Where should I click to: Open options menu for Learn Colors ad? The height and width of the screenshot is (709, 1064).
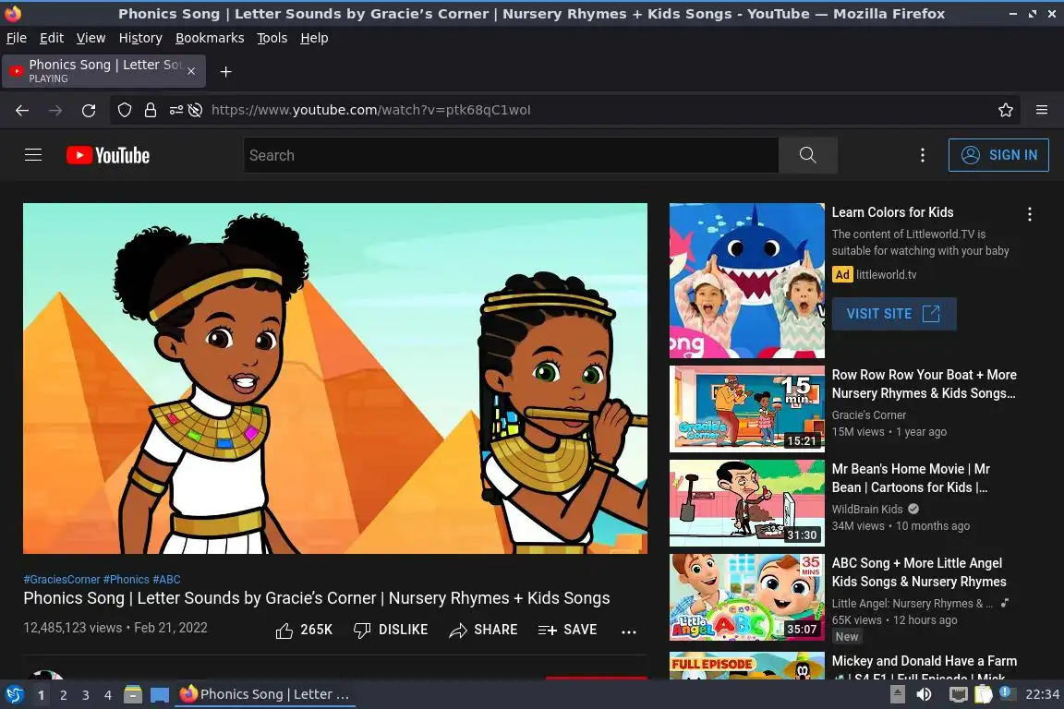[x=1030, y=214]
